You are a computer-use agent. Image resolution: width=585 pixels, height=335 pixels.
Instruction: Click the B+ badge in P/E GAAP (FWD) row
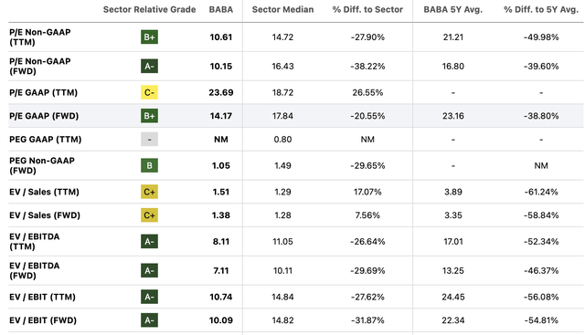149,116
